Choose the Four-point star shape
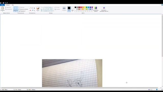This screenshot has width=163, height=92. 43,11
